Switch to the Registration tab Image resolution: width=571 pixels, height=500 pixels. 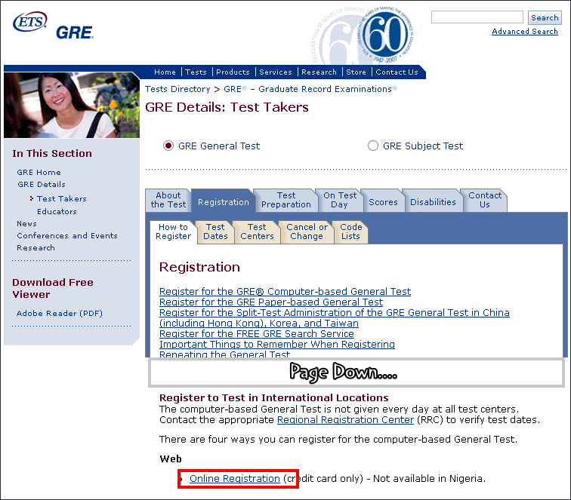tap(224, 202)
